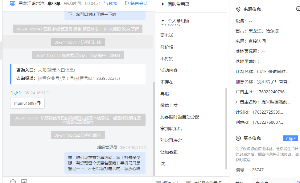
Task: Select the 不打扰 quick phrase
Action: tap(166, 59)
